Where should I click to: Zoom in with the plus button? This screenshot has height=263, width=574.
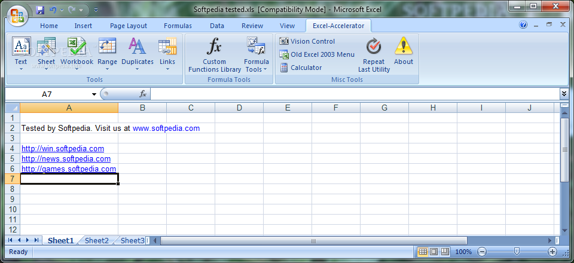click(552, 252)
